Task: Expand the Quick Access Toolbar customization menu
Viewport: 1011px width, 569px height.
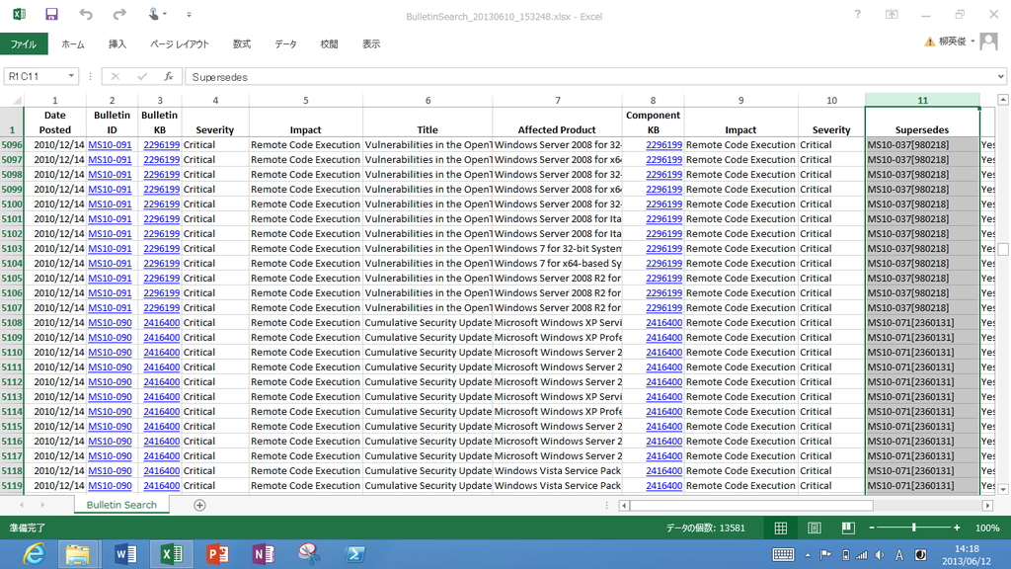Action: (188, 14)
